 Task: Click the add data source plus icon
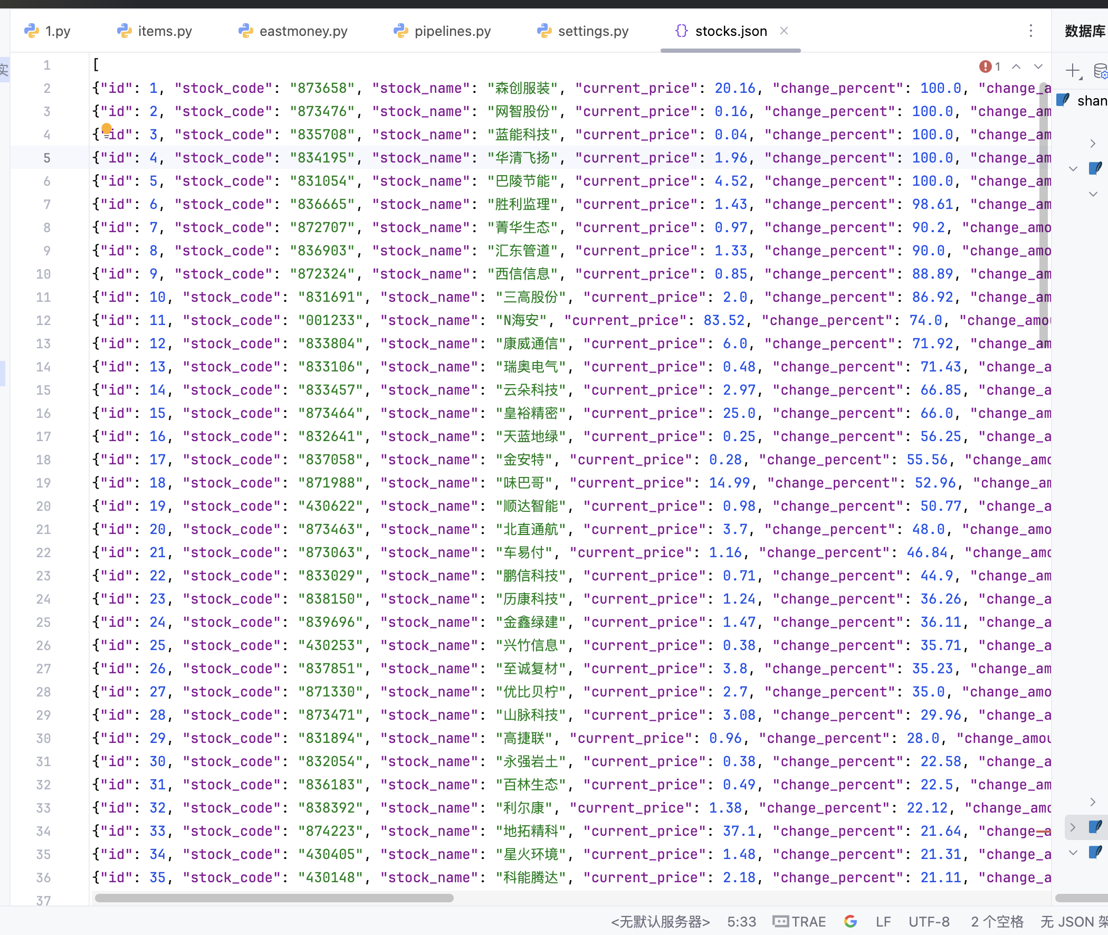coord(1073,70)
